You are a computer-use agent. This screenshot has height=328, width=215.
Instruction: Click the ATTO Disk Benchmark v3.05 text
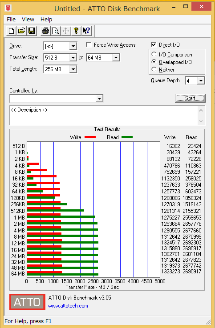(80, 298)
